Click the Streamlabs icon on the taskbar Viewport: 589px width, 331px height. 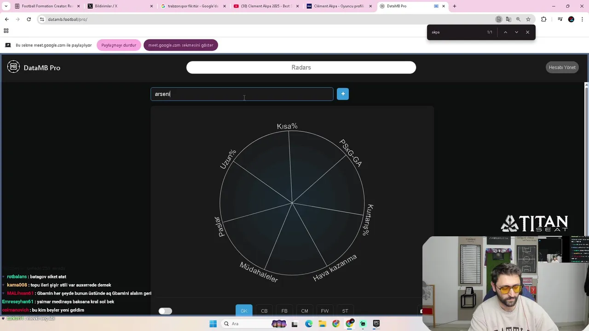click(363, 324)
